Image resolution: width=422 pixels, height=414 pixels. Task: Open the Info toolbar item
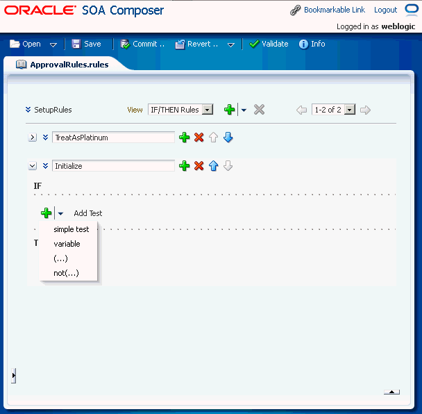(x=312, y=44)
